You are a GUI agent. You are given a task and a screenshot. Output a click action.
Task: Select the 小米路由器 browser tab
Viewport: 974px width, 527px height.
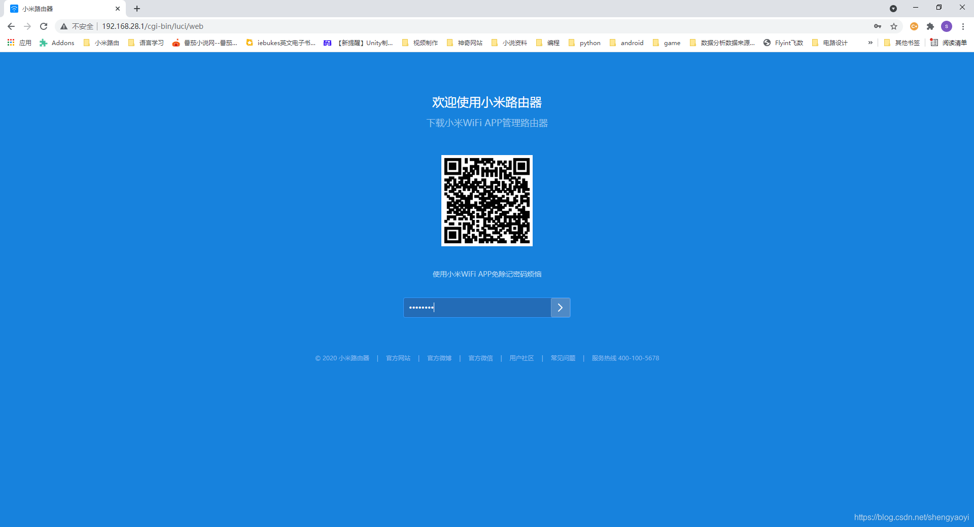65,9
